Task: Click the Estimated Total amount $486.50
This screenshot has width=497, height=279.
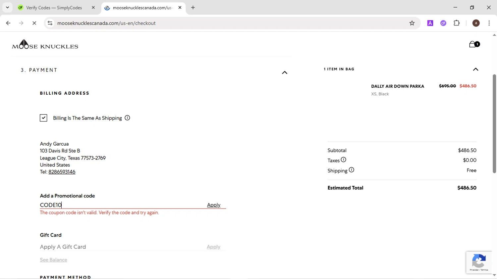Action: (467, 188)
